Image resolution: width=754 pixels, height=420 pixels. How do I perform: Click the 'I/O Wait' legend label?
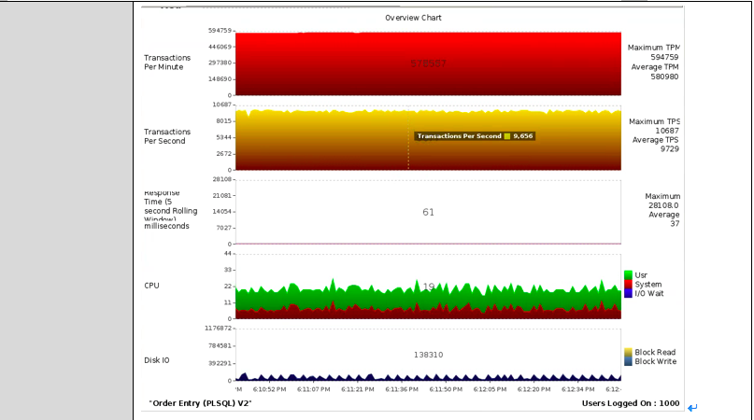649,293
